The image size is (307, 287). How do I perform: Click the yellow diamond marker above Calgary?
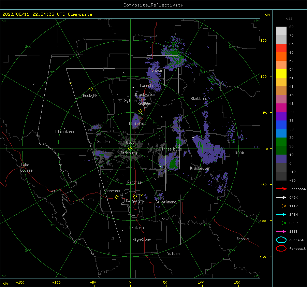pyautogui.click(x=135, y=197)
